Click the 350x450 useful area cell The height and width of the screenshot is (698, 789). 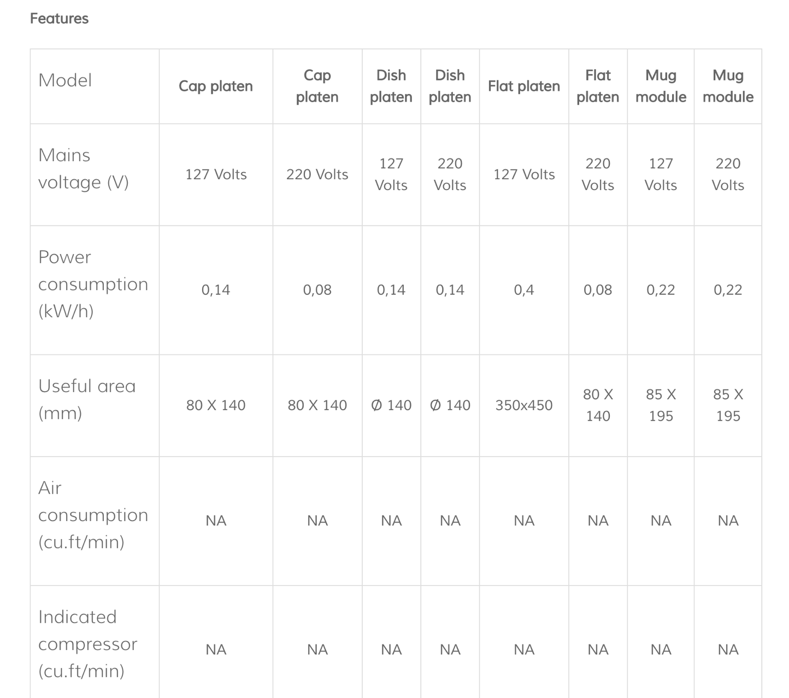[523, 405]
